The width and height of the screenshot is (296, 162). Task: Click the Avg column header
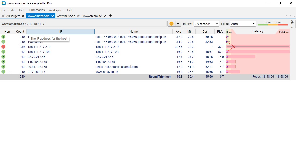coord(179,31)
